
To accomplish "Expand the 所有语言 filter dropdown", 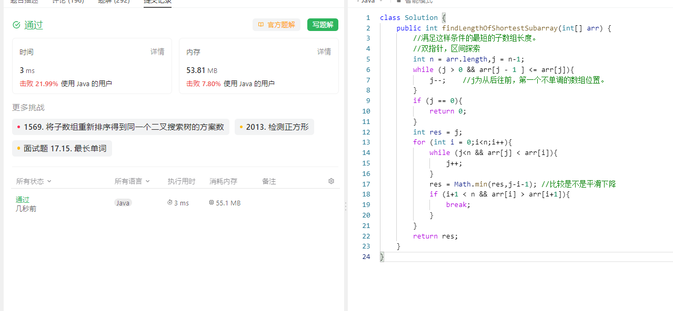I will [x=132, y=181].
